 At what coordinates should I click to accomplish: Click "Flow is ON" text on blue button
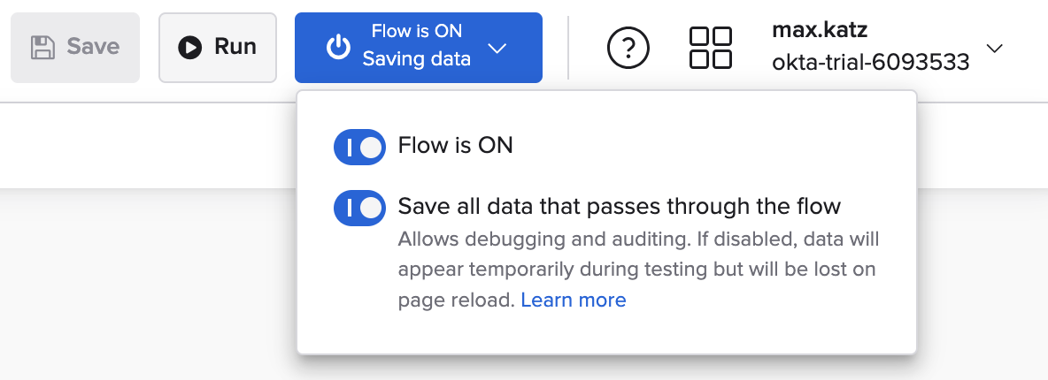tap(416, 32)
